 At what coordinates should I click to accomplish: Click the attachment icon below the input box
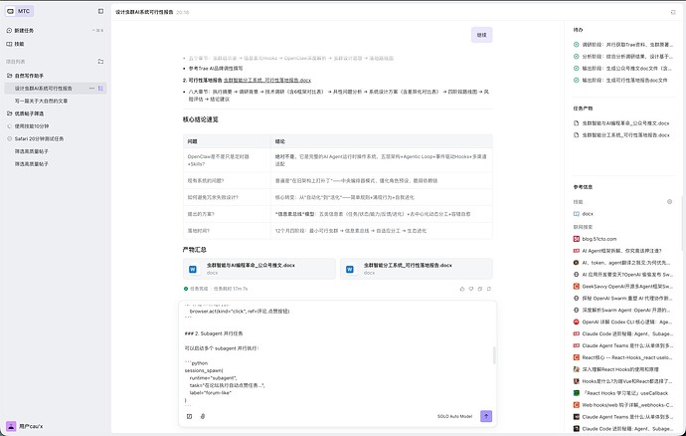click(202, 416)
